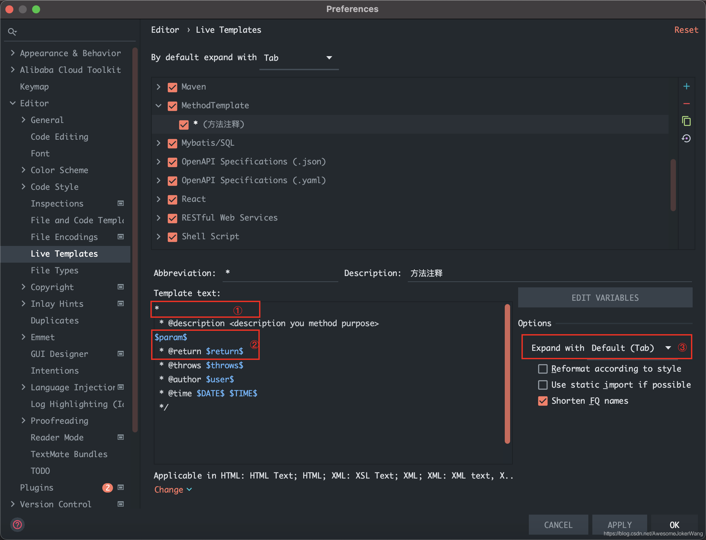Click the EDIT VARIABLES button
This screenshot has width=706, height=540.
coord(605,297)
